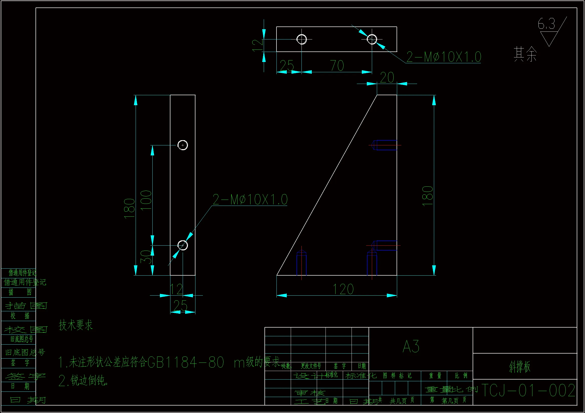
Task: Click the 斜撑板 part name in title block
Action: pos(520,367)
